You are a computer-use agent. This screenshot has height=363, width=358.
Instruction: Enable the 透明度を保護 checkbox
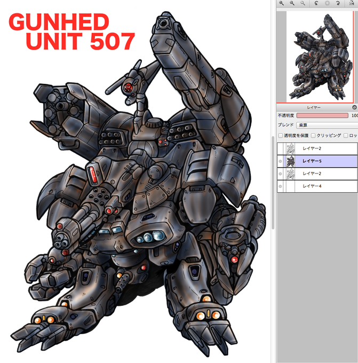point(281,136)
